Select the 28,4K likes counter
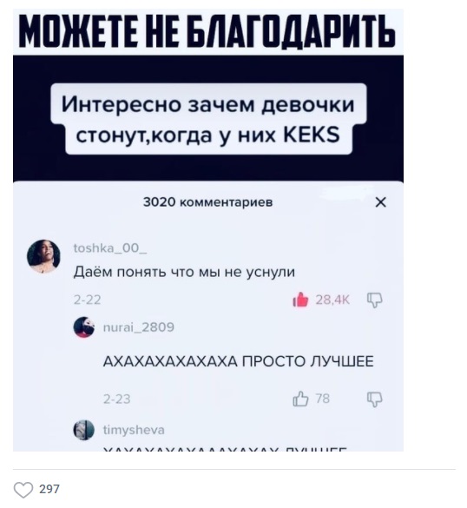This screenshot has width=467, height=508. coord(332,300)
